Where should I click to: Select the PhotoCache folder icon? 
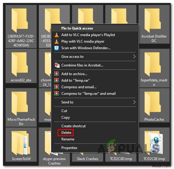(153, 104)
